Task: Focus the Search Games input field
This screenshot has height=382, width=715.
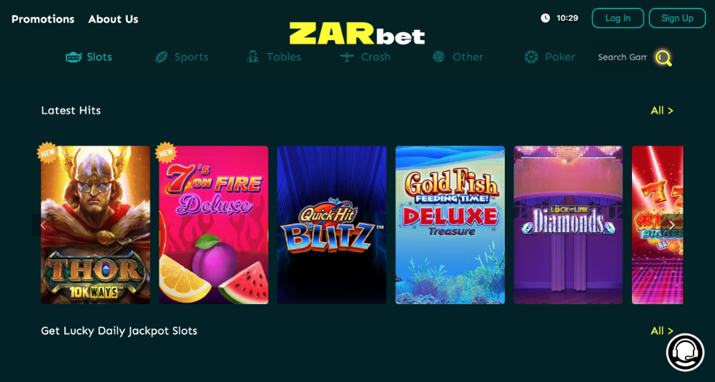Action: (622, 57)
